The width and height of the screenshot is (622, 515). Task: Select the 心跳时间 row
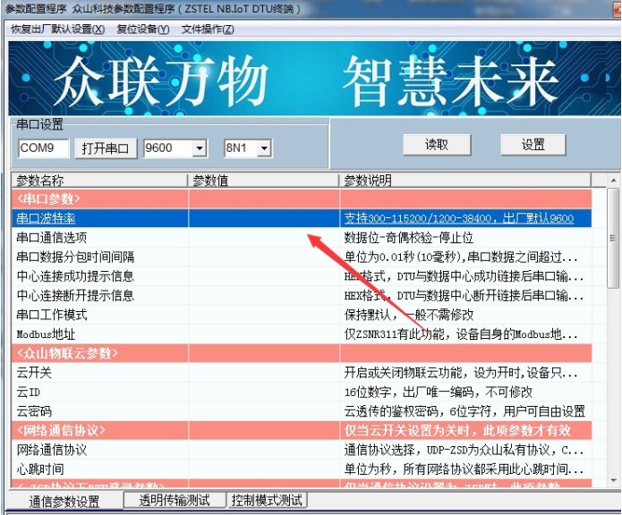(x=302, y=469)
